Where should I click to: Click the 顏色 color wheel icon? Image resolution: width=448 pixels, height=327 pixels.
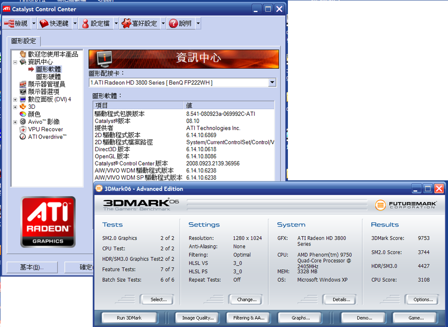[23, 114]
